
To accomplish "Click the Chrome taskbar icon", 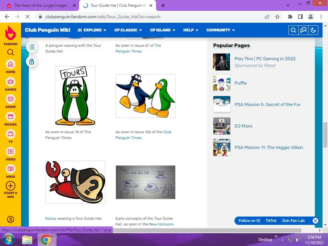I will 46,240.
